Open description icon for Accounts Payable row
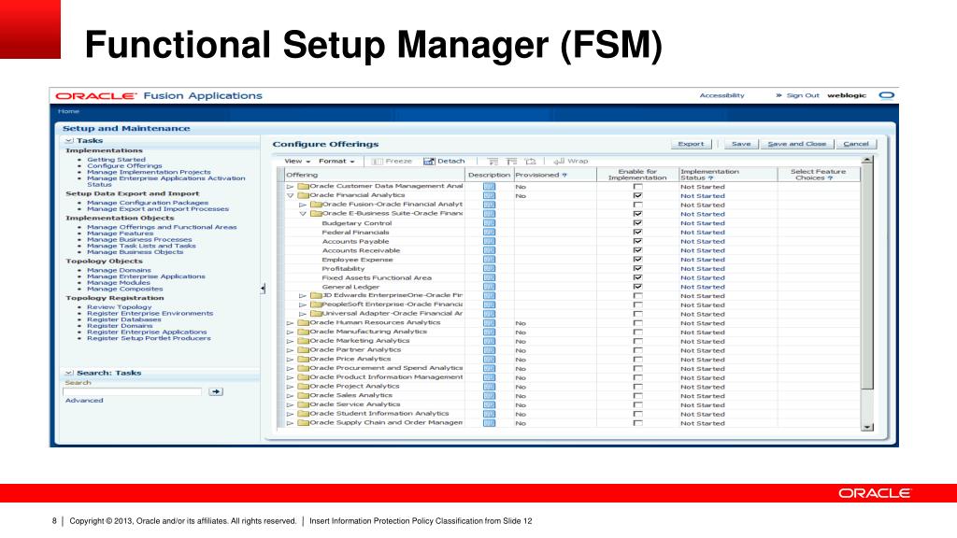Viewport: 957px width, 538px height. click(489, 242)
